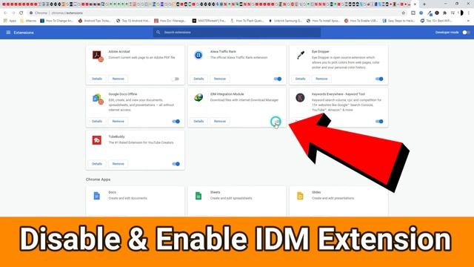Disable the Alexa Traffic Rank extension
Screen dimensions: 474x267
click(278, 79)
